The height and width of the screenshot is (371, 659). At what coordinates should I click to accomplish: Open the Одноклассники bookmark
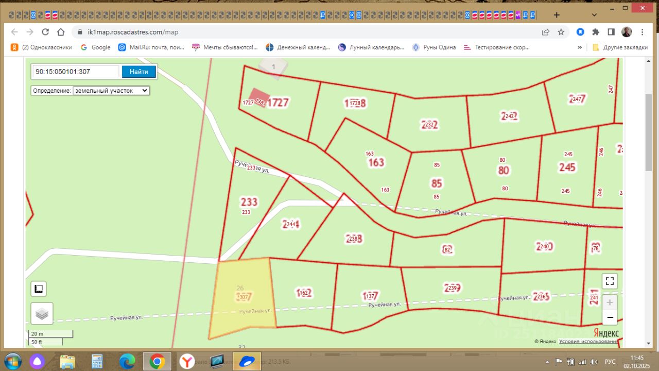(x=41, y=47)
